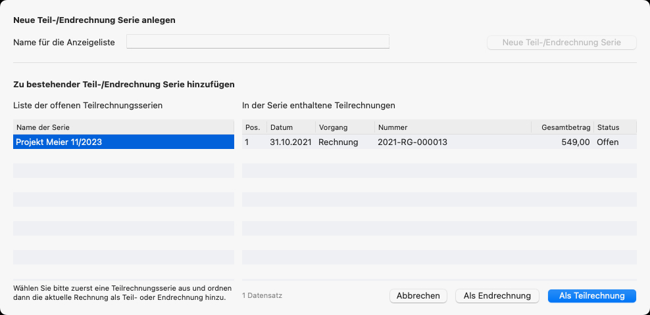Confirm with the Als Teilrechnung button
Viewport: 650px width, 315px height.
click(x=591, y=296)
